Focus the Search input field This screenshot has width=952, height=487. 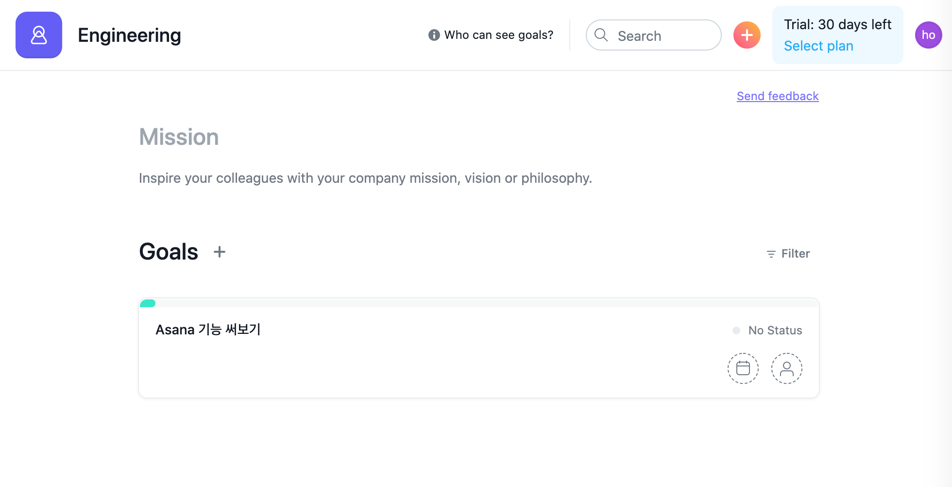click(653, 35)
